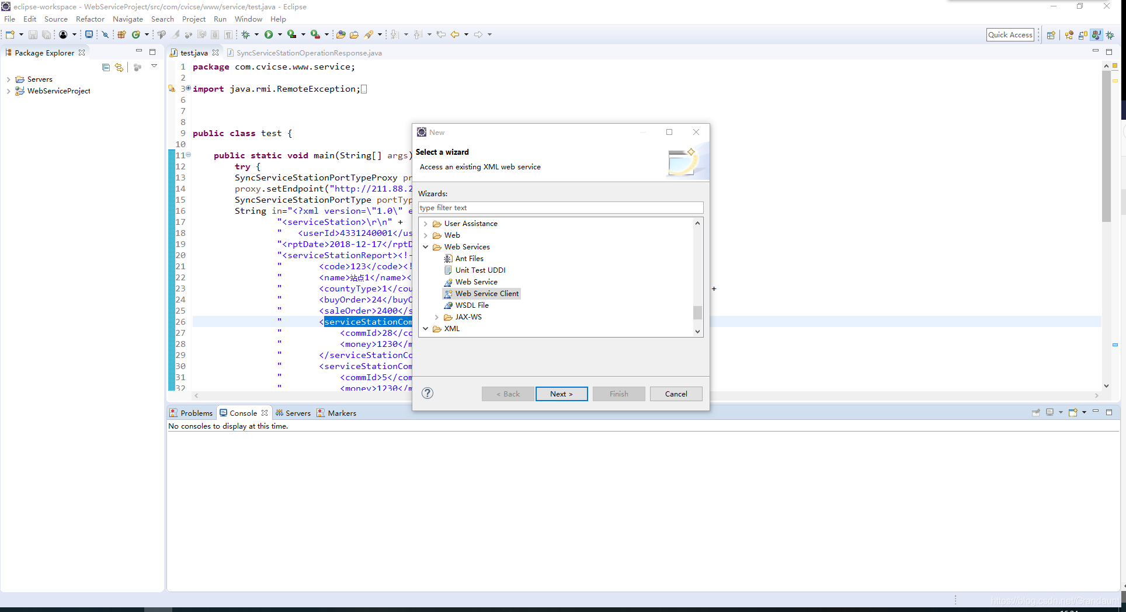
Task: Switch to Database perspective icon
Action: pos(1083,35)
